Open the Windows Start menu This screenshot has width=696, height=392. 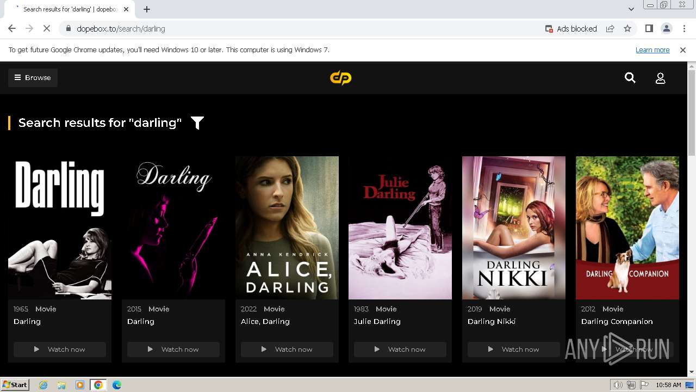(x=15, y=384)
